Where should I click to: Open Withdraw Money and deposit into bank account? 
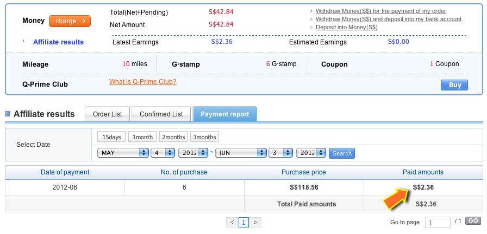(389, 19)
